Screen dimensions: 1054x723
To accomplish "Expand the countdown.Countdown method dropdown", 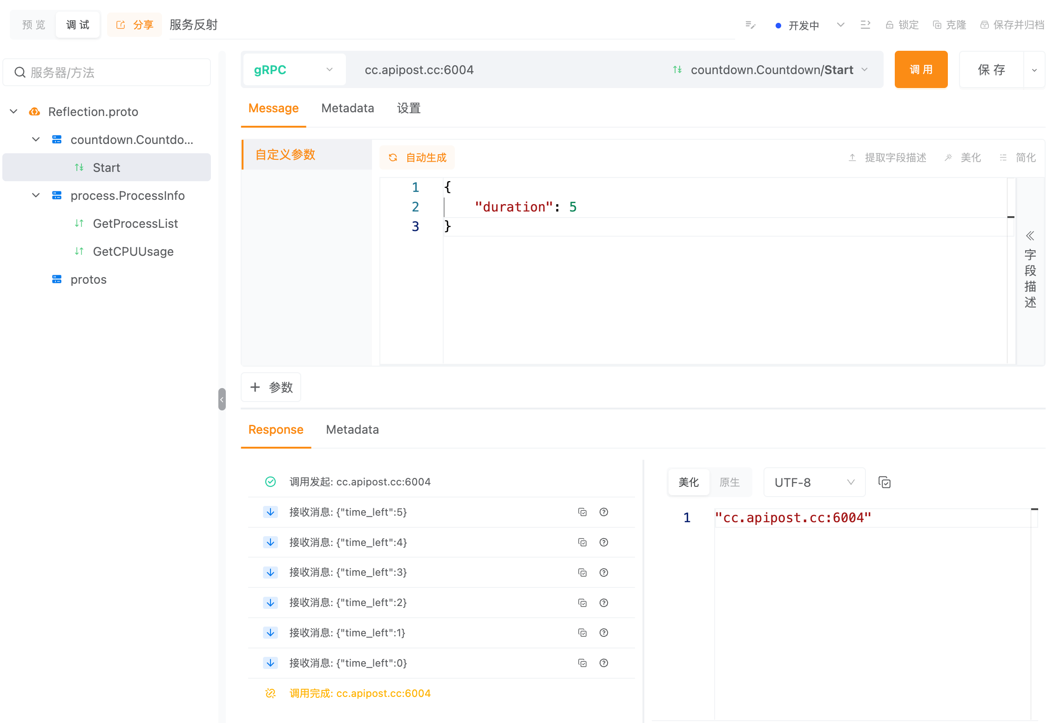I will [x=865, y=69].
